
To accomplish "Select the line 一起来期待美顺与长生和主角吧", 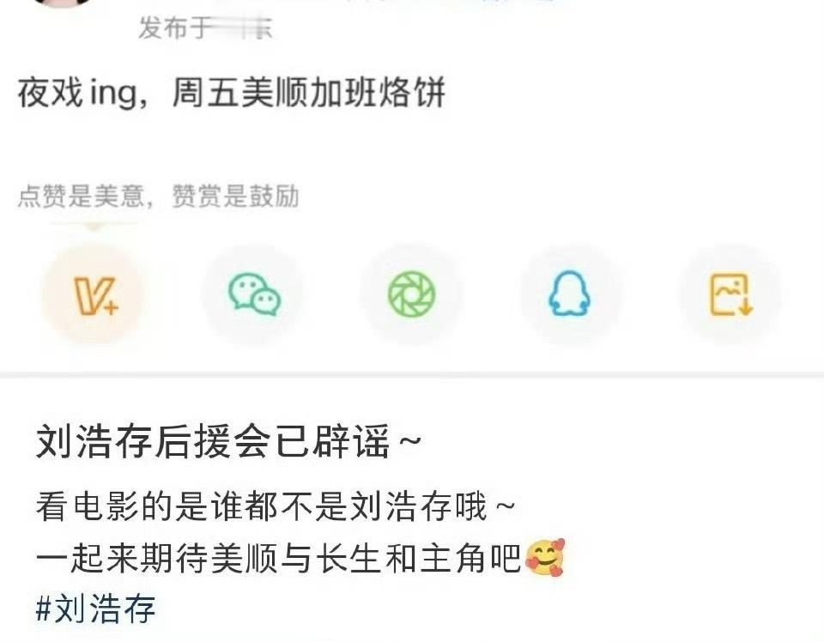I will [x=278, y=558].
